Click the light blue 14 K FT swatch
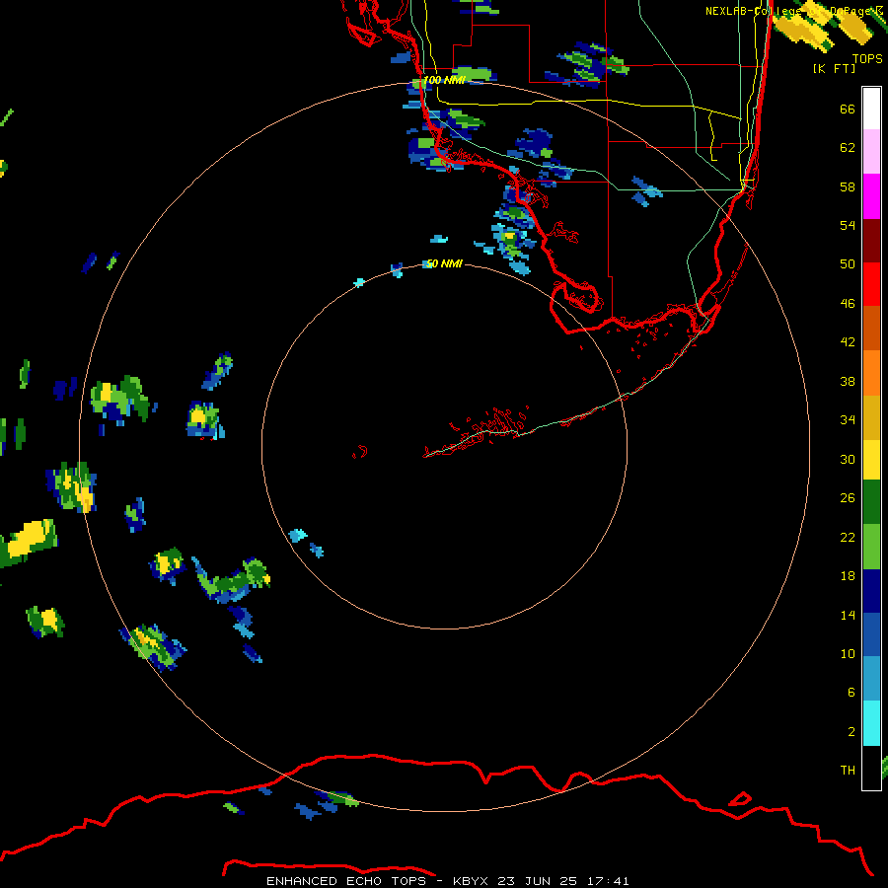This screenshot has height=888, width=888. (871, 679)
